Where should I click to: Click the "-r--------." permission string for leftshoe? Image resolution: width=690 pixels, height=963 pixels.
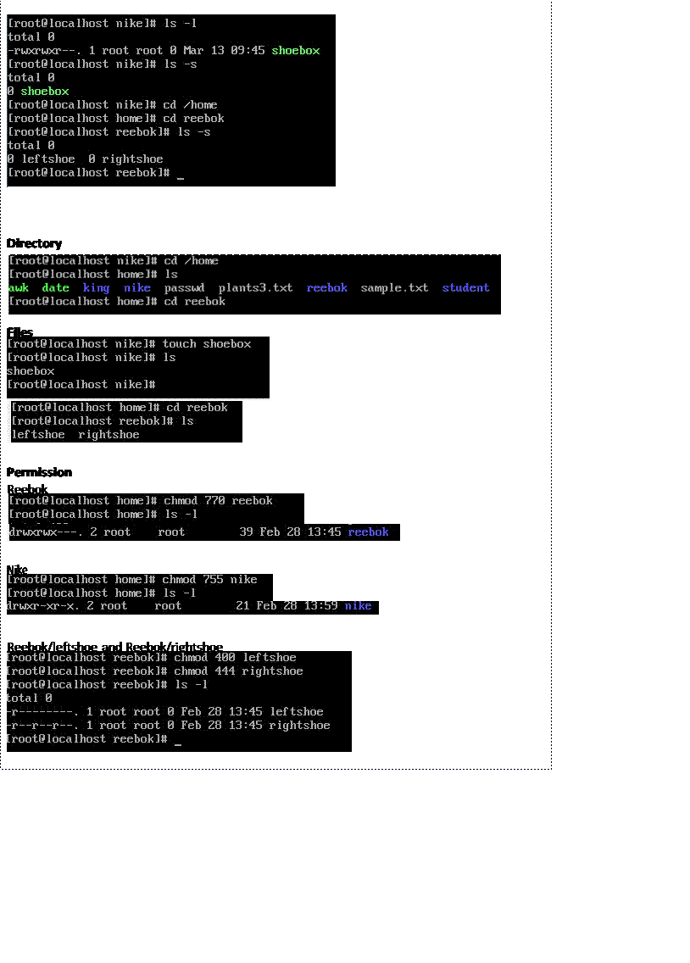[x=42, y=711]
